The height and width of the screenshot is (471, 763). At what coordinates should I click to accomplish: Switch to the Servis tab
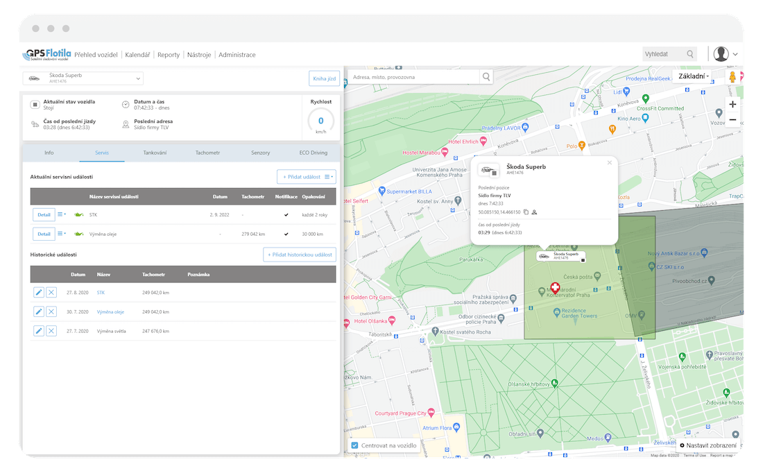coord(102,153)
